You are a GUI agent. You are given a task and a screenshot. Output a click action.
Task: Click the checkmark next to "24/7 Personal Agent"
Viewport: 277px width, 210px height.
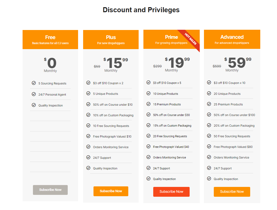[34, 94]
